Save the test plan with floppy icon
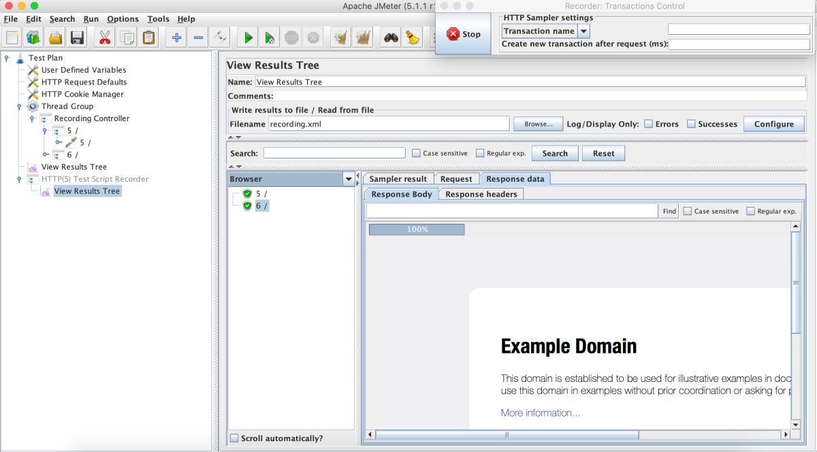Viewport: 817px width, 452px height. 77,37
